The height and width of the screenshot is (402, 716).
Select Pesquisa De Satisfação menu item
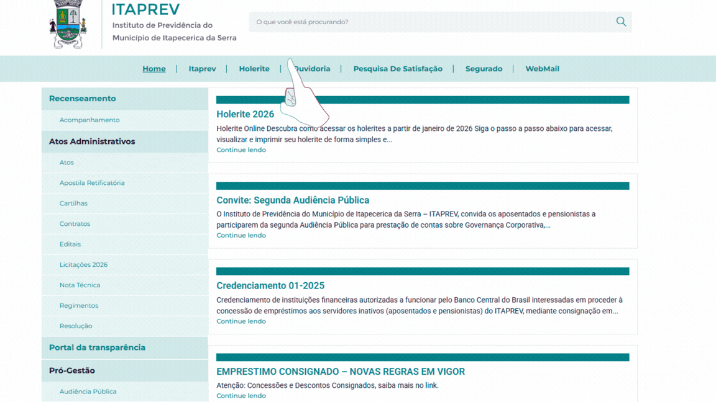(x=398, y=69)
